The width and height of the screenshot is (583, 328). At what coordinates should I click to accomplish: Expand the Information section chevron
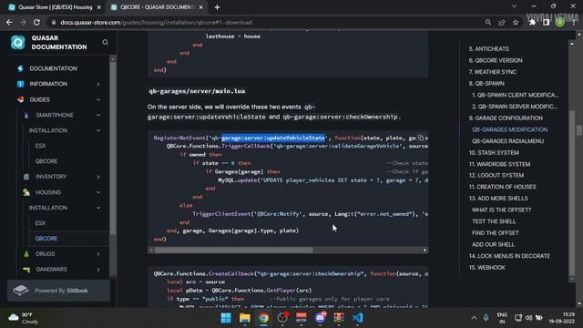point(98,85)
